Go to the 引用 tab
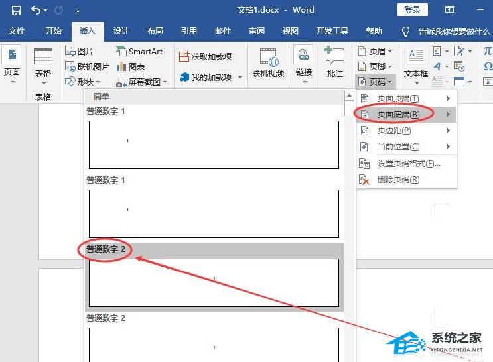This screenshot has height=362, width=493. pyautogui.click(x=189, y=30)
